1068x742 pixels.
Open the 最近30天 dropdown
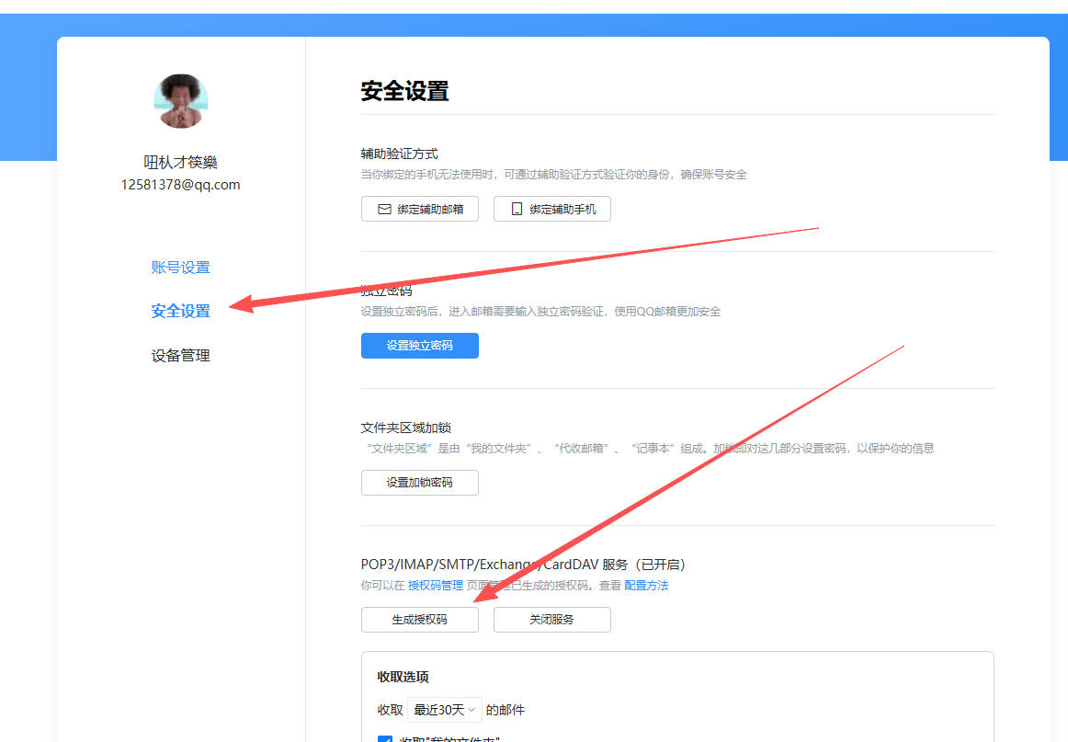coord(445,710)
